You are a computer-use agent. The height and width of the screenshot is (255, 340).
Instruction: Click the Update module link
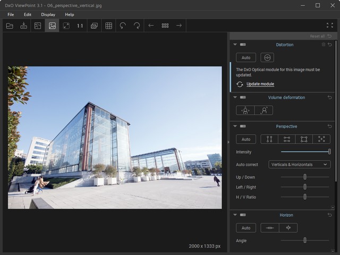260,84
